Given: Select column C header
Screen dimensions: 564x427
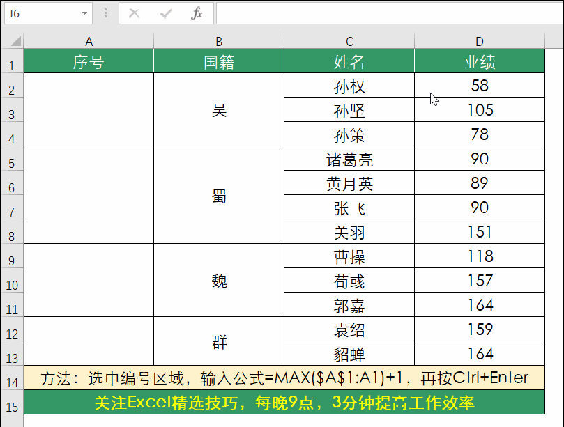Looking at the screenshot, I should point(349,41).
